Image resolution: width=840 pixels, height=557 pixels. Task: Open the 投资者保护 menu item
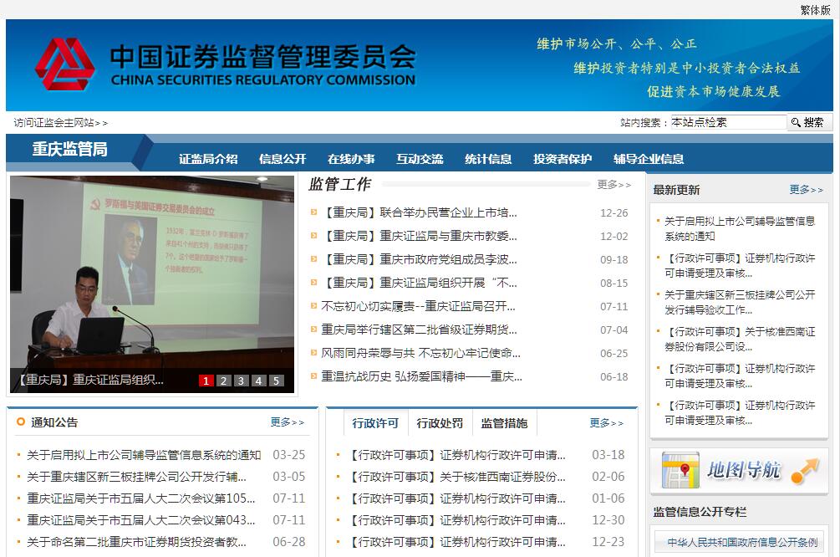click(563, 159)
